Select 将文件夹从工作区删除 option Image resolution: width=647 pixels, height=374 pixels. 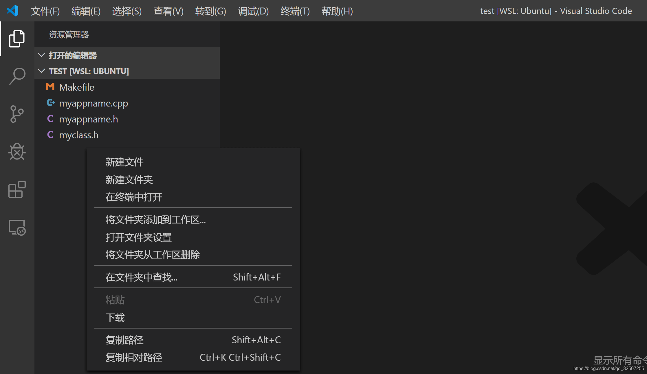tap(193, 255)
